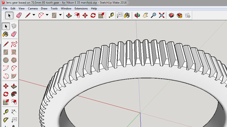Pick the Eraser tool in top toolbar
Viewport: 227px width, 127px height.
click(19, 15)
